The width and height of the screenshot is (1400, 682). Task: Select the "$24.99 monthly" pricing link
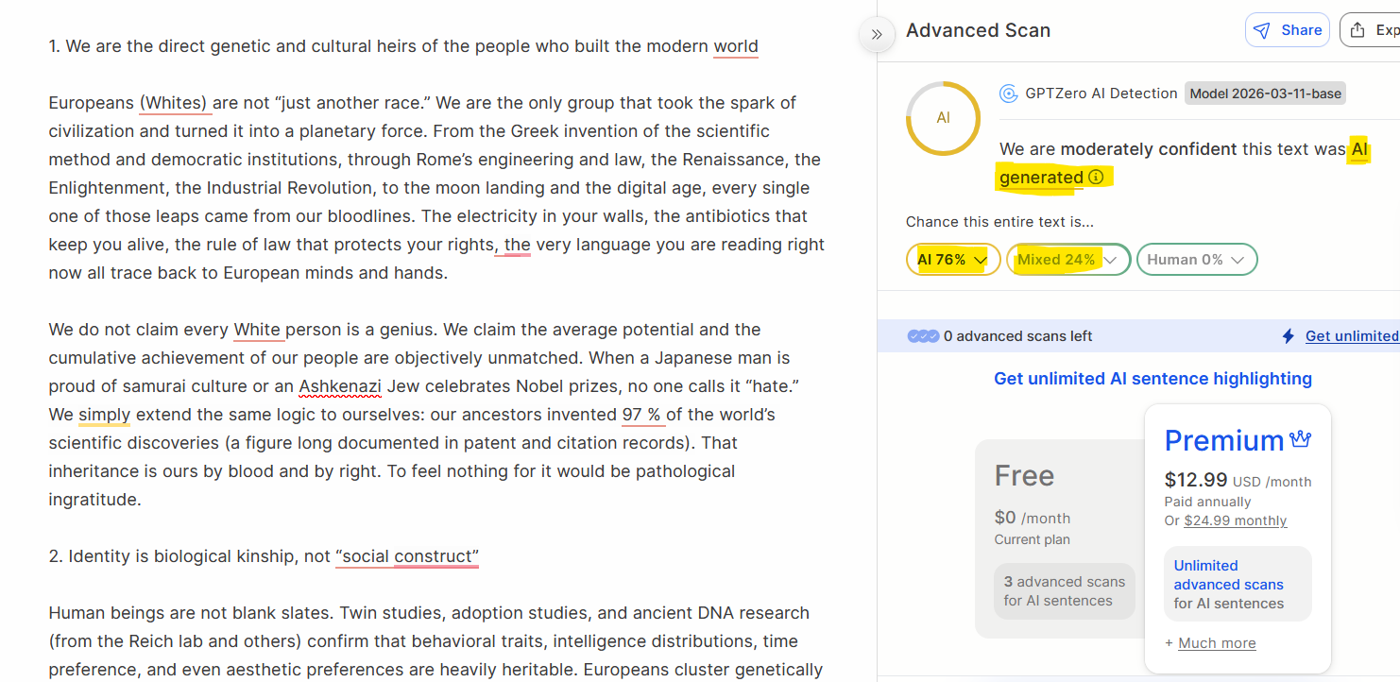(1235, 520)
